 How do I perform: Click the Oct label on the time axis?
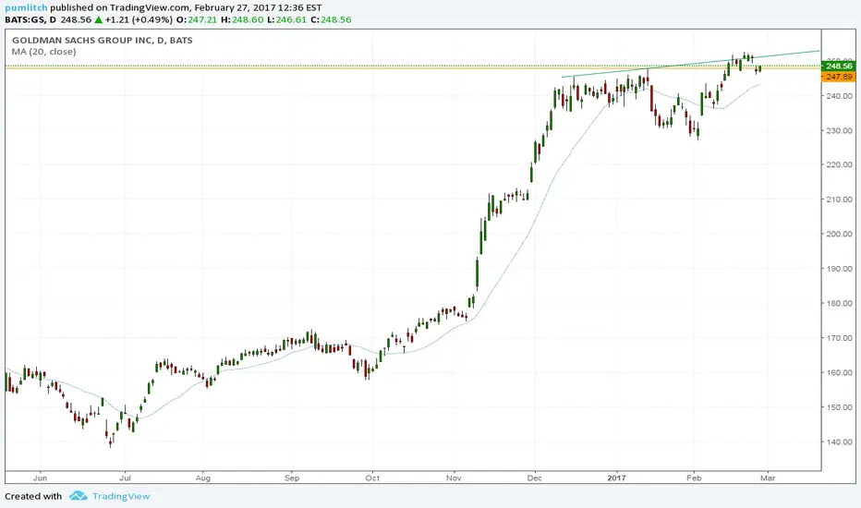pos(372,478)
